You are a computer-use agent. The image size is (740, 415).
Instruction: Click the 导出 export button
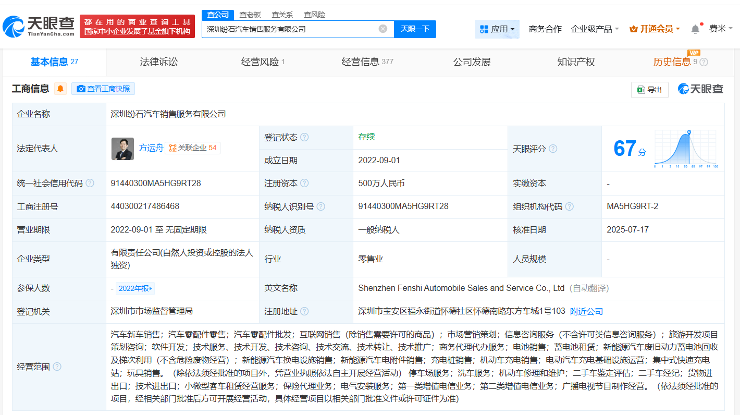pos(649,90)
